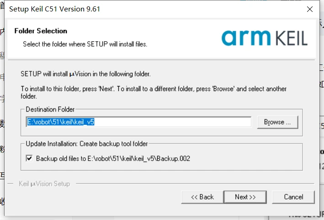Viewport: 324px width, 220px height.
Task: Click the 'KEIL' wordmark in the header
Action: [287, 38]
